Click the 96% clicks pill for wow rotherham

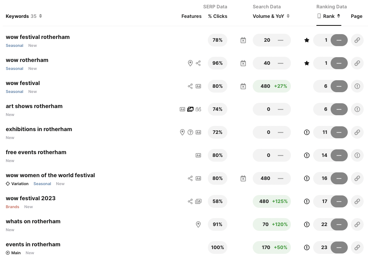pos(217,63)
